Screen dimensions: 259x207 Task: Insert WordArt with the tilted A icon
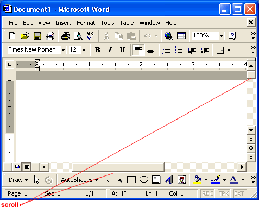point(169,180)
